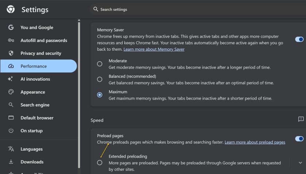
Task: Open Learn more about preload pages link
Action: tap(255, 142)
